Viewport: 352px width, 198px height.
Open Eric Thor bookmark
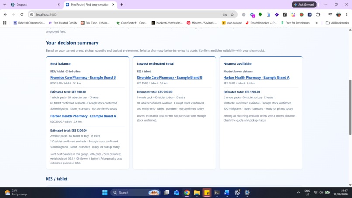point(95,23)
